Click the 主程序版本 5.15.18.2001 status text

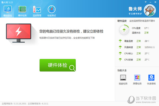14,104
